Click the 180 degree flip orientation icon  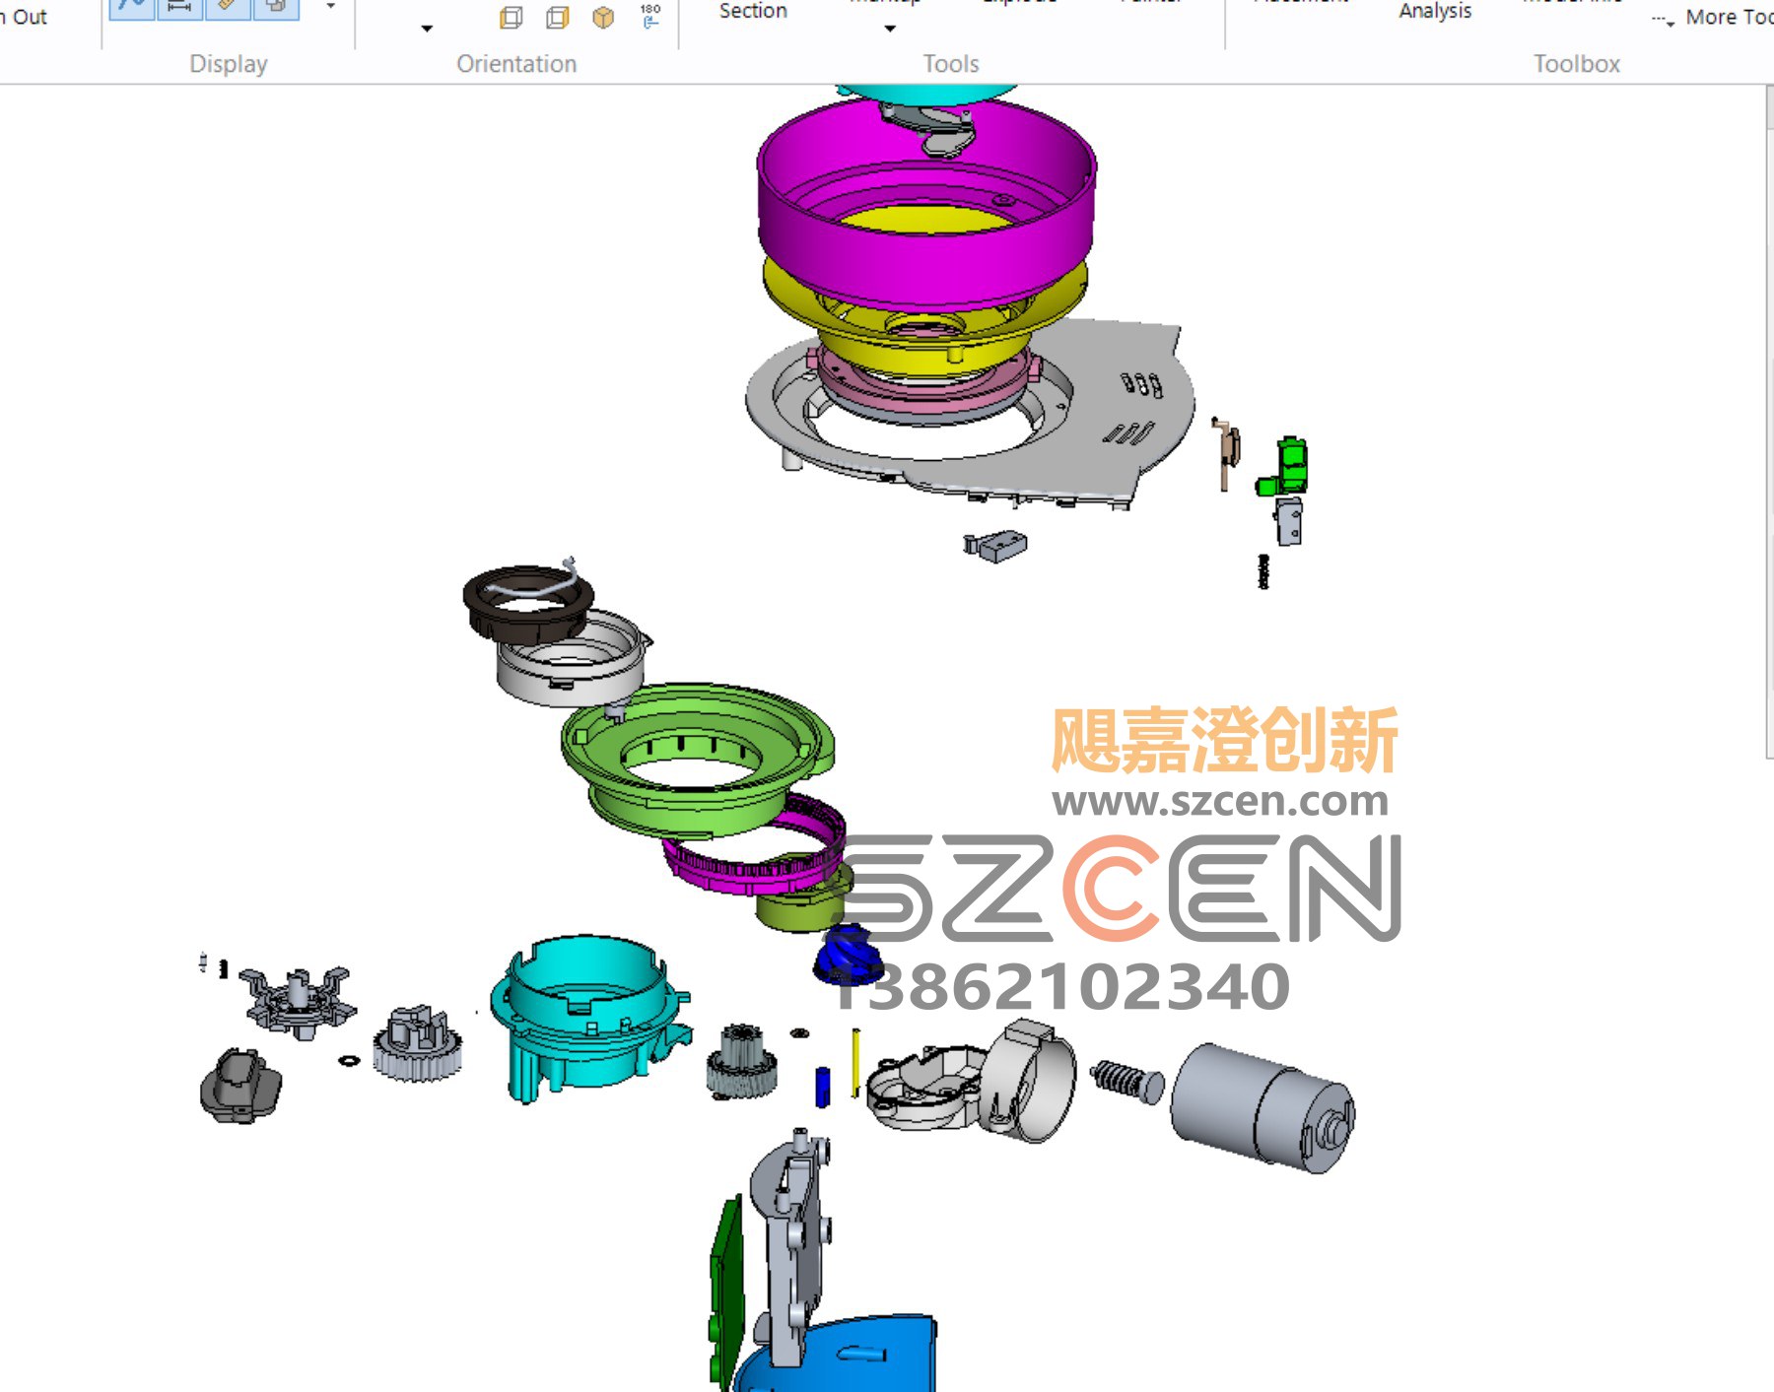tap(650, 16)
